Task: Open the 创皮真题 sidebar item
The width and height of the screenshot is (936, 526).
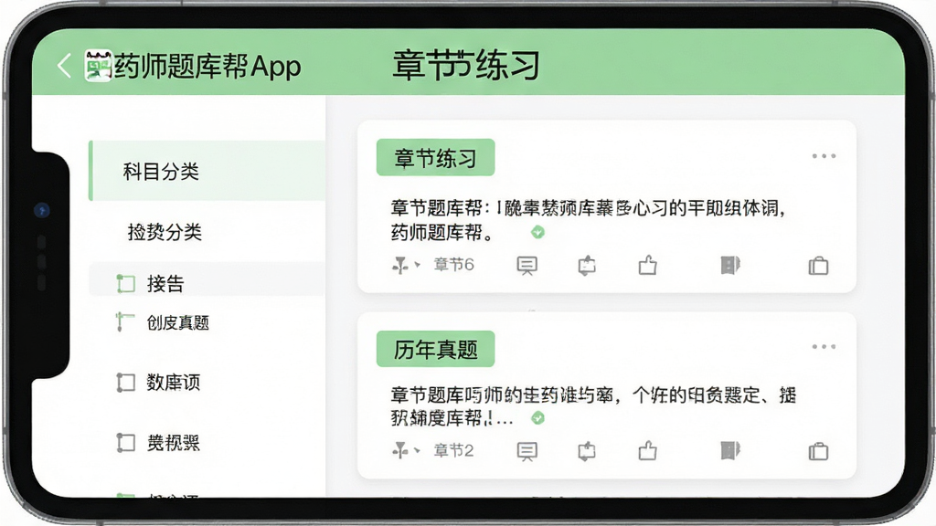Action: click(178, 322)
